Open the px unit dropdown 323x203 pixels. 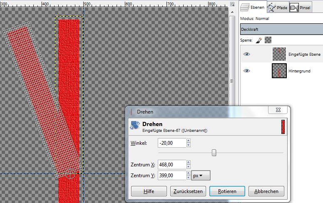pos(201,176)
